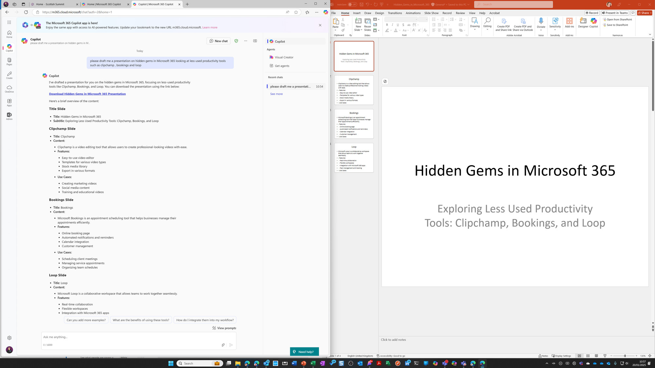Image resolution: width=655 pixels, height=368 pixels.
Task: Open the Slide Show tab
Action: tap(431, 13)
